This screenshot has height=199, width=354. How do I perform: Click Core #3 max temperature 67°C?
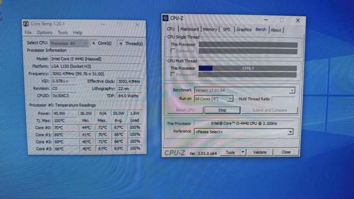click(103, 149)
